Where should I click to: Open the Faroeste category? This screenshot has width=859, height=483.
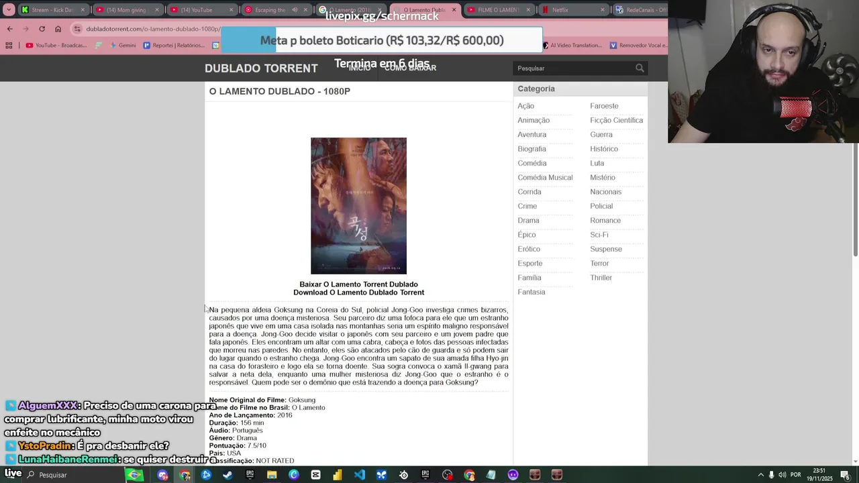tap(604, 106)
